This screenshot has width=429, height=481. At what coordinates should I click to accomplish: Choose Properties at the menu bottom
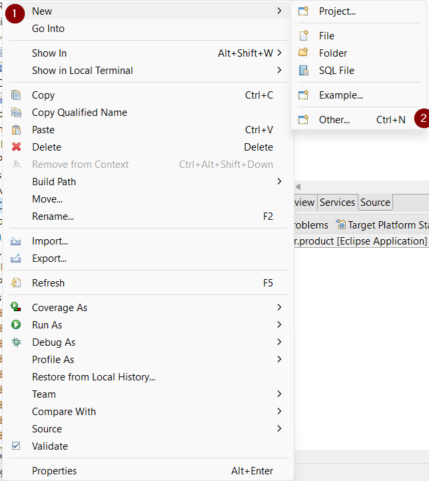54,471
